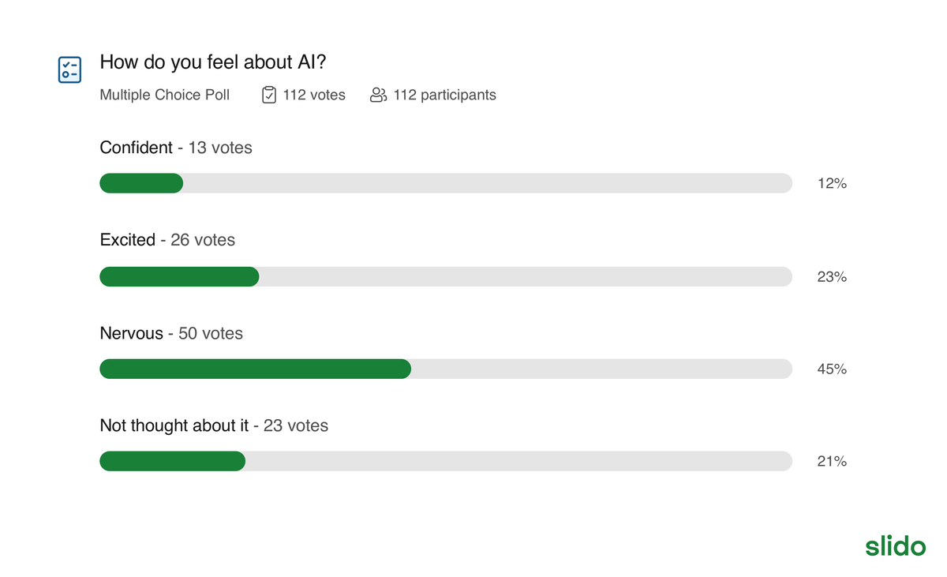The image size is (947, 577).
Task: Click the poll checklist icon
Action: pos(69,69)
